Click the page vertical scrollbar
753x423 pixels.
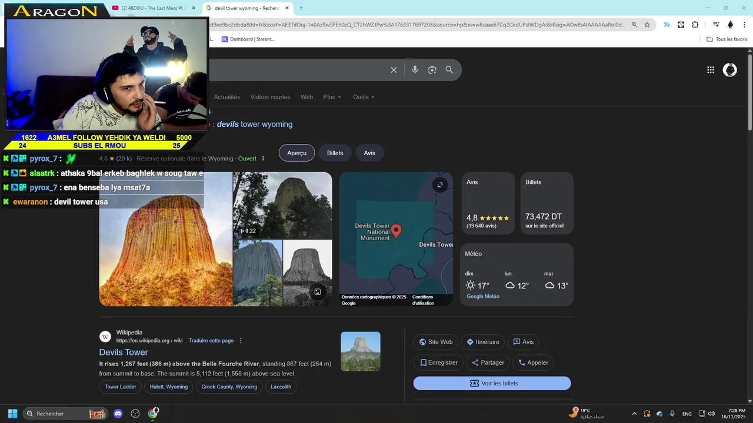[749, 93]
